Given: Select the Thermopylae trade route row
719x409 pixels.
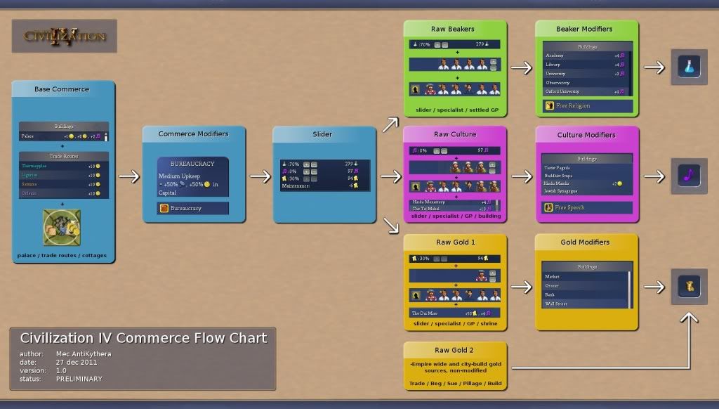Looking at the screenshot, I should click(x=64, y=166).
